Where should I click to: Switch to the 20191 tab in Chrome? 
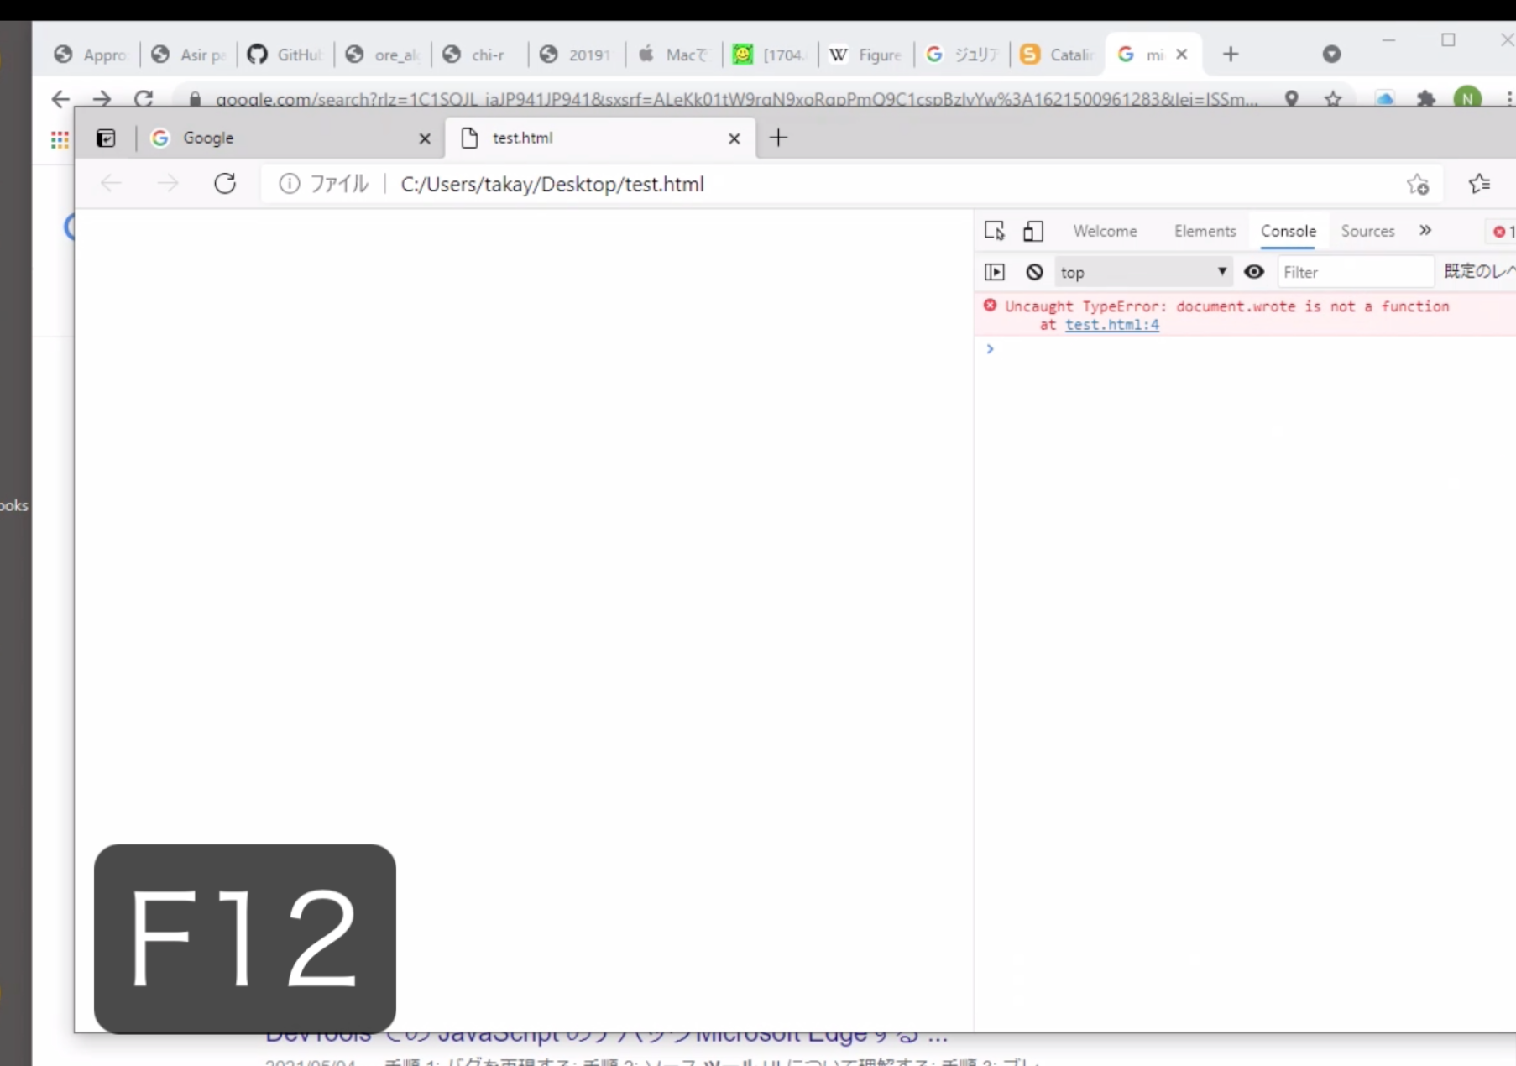(x=578, y=55)
